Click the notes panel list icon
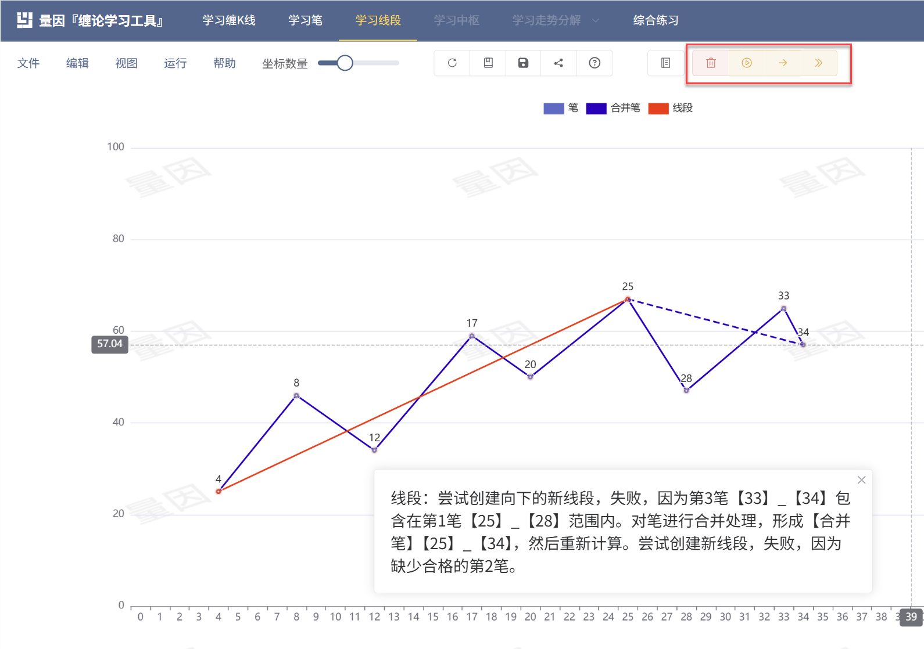Image resolution: width=924 pixels, height=649 pixels. [666, 63]
